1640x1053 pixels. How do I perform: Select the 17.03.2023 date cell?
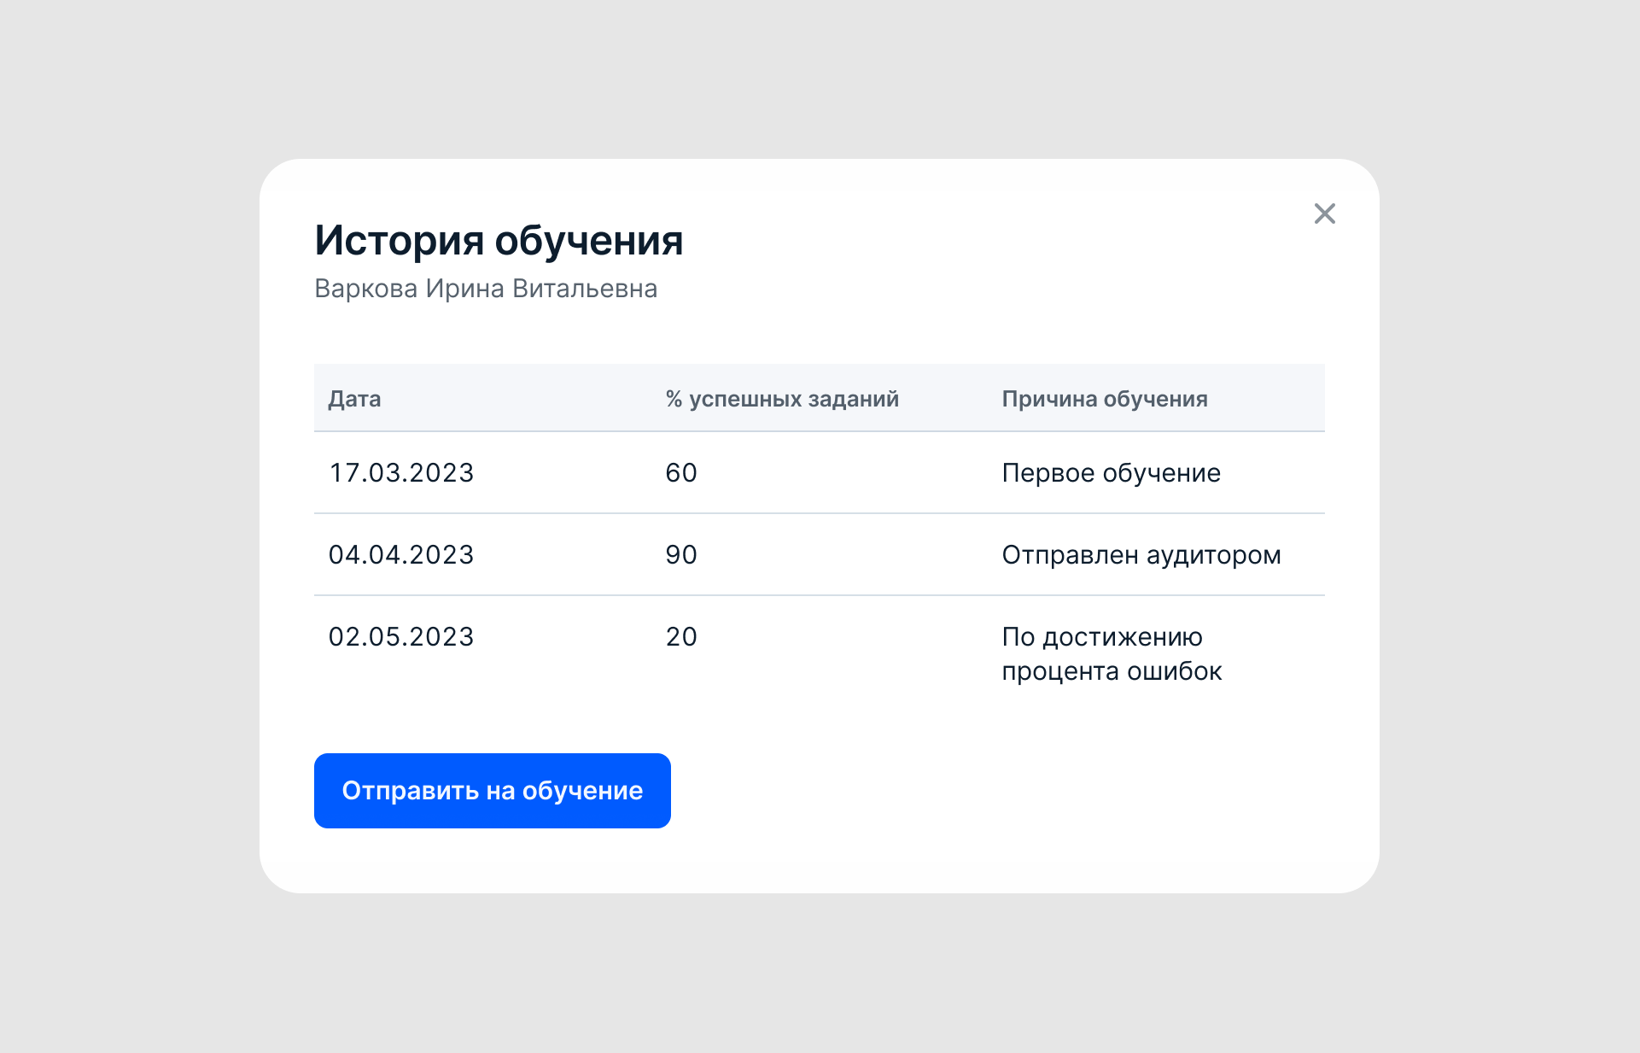401,473
